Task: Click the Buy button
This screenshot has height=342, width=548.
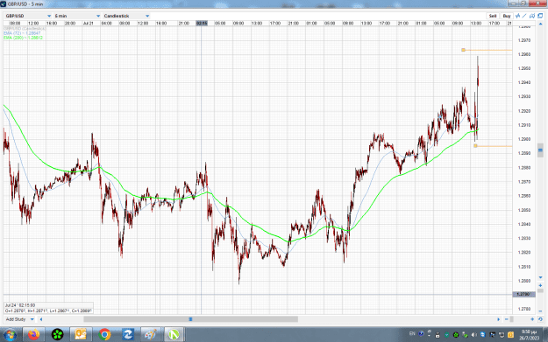Action: pyautogui.click(x=507, y=16)
